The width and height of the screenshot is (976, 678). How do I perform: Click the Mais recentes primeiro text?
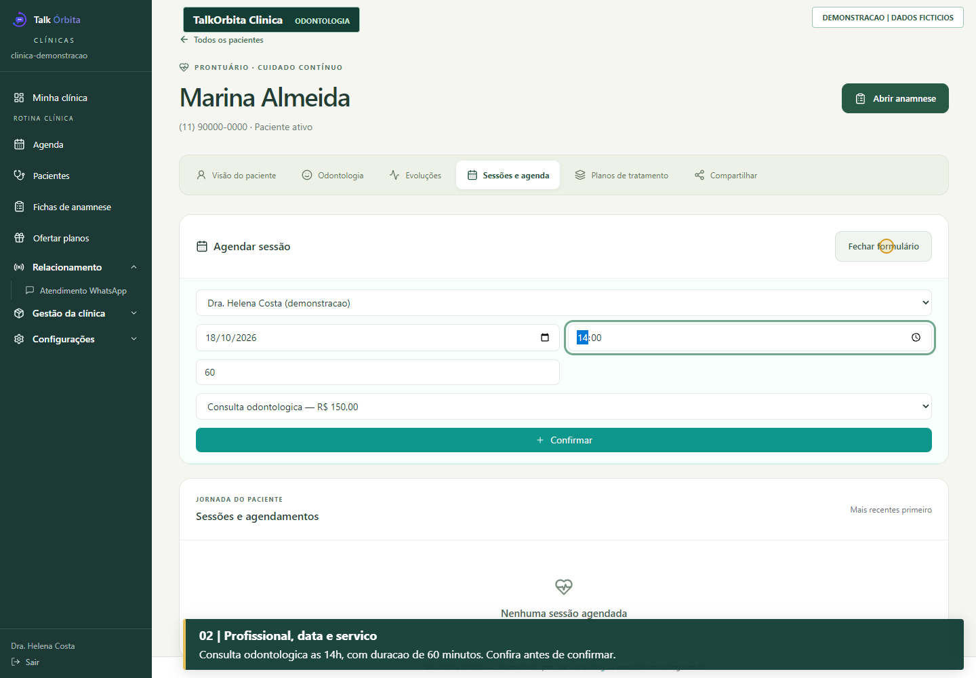point(891,510)
